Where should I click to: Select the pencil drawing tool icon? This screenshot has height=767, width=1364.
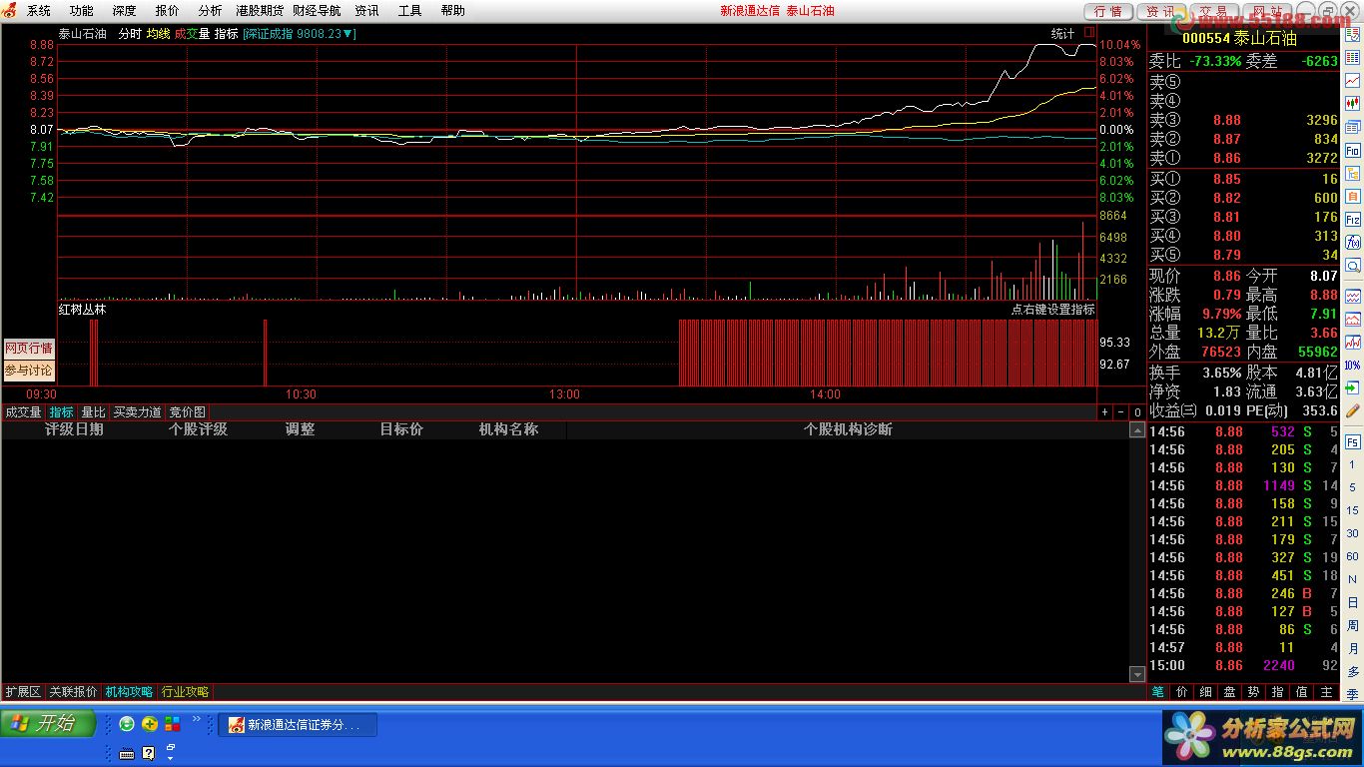(x=1353, y=410)
